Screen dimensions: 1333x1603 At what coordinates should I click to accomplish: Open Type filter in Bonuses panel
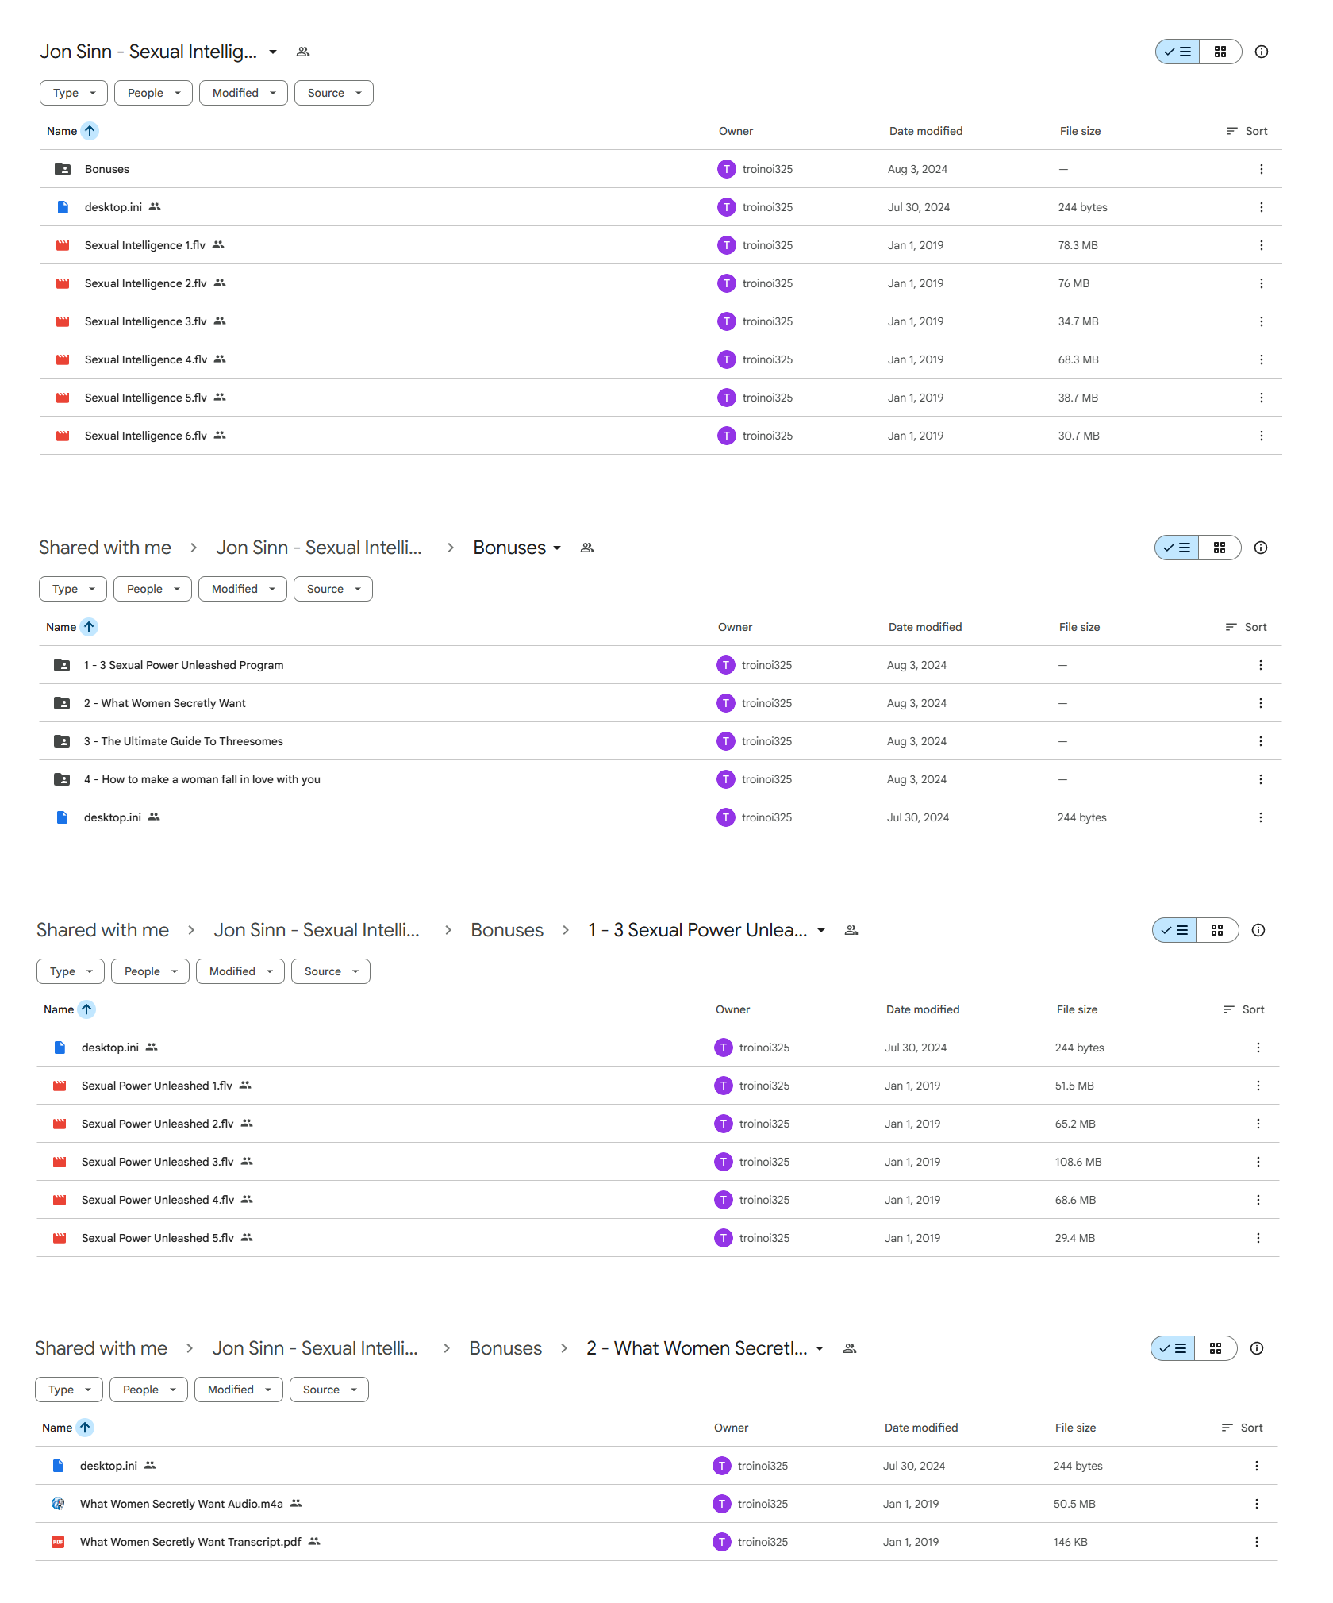click(73, 589)
